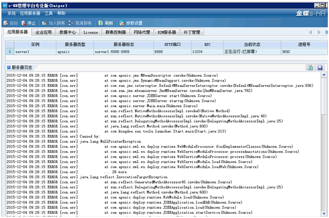The width and height of the screenshot is (329, 218).
Task: Click the InvocationTargetException log line
Action: 87,177
